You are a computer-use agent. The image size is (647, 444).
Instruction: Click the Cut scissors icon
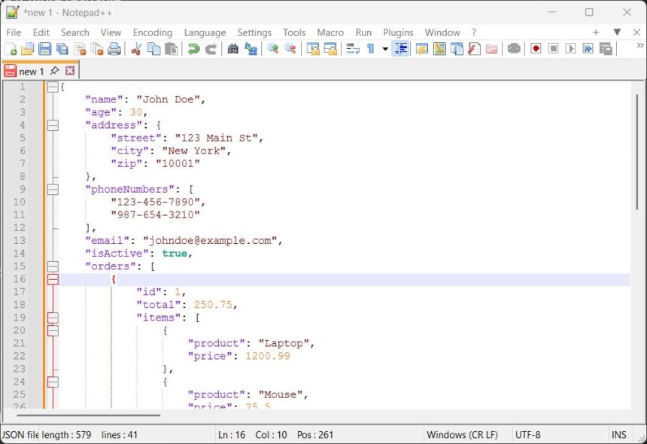tap(136, 49)
